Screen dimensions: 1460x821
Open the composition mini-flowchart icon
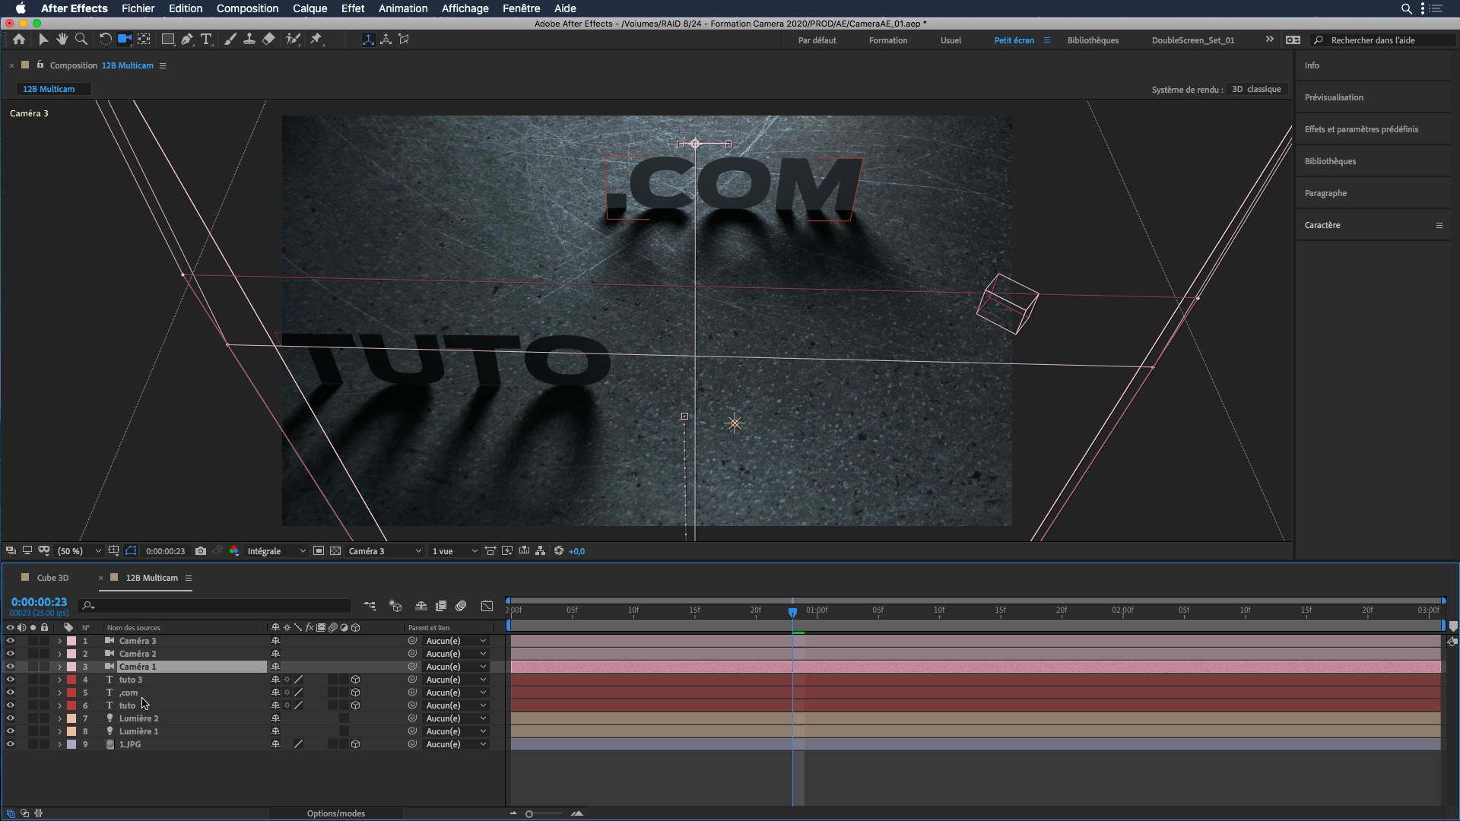[370, 606]
